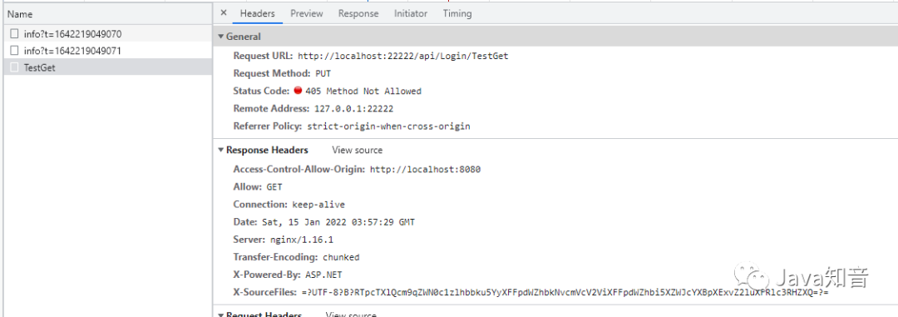Switch to the Initiator tab
The image size is (898, 317).
tap(411, 13)
